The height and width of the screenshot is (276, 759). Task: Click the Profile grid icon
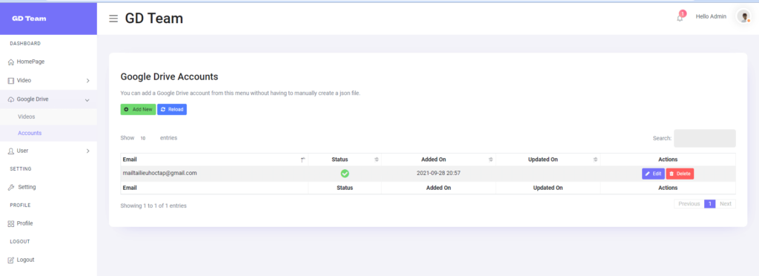point(11,224)
